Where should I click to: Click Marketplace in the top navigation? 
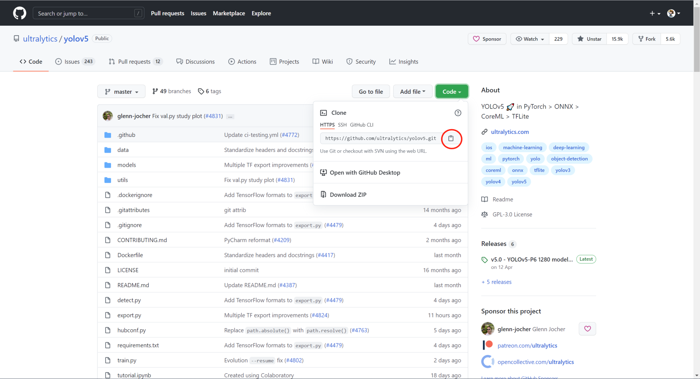pos(229,13)
